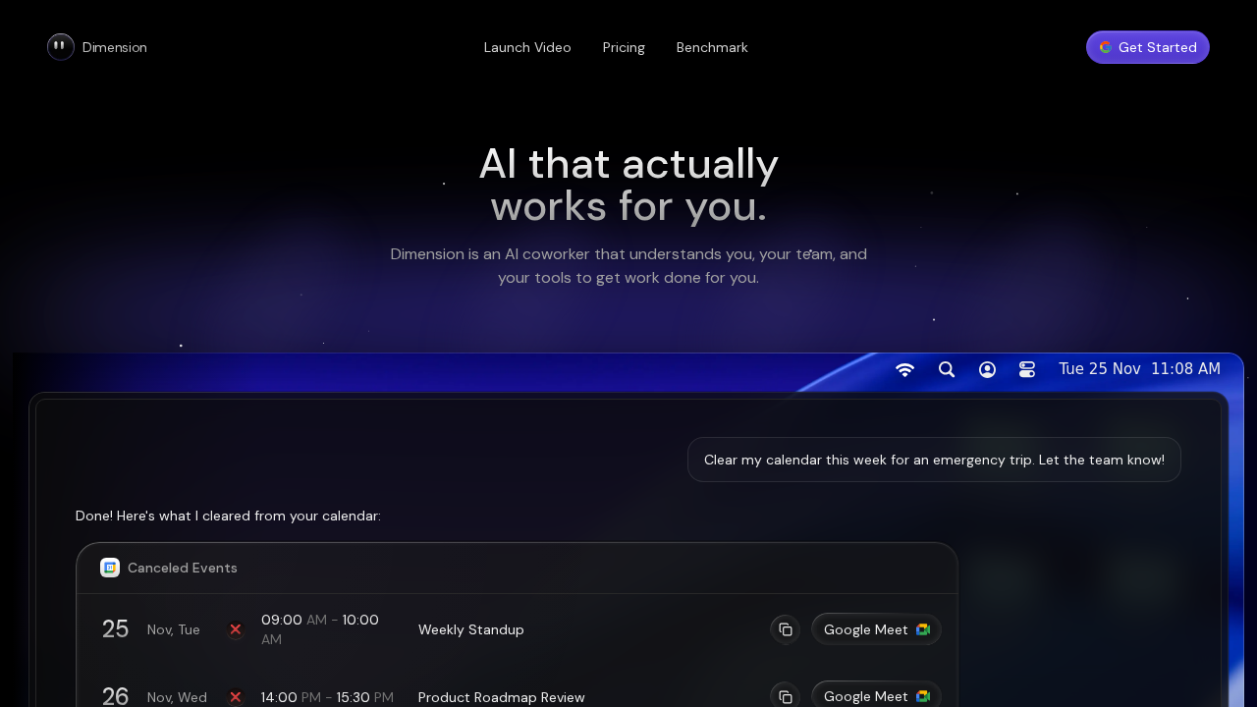
Task: Go to the Pricing page
Action: point(624,47)
